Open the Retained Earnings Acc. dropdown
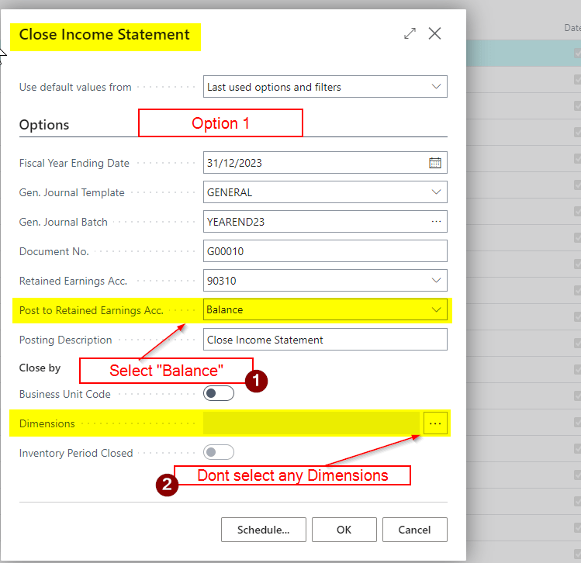This screenshot has height=563, width=581. coord(435,281)
